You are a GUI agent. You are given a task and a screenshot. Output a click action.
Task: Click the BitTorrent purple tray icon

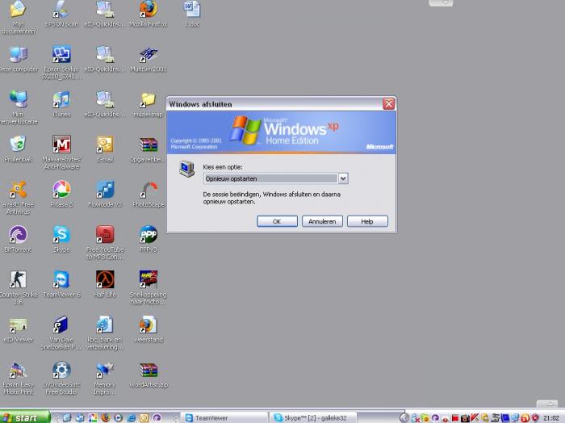(x=435, y=417)
